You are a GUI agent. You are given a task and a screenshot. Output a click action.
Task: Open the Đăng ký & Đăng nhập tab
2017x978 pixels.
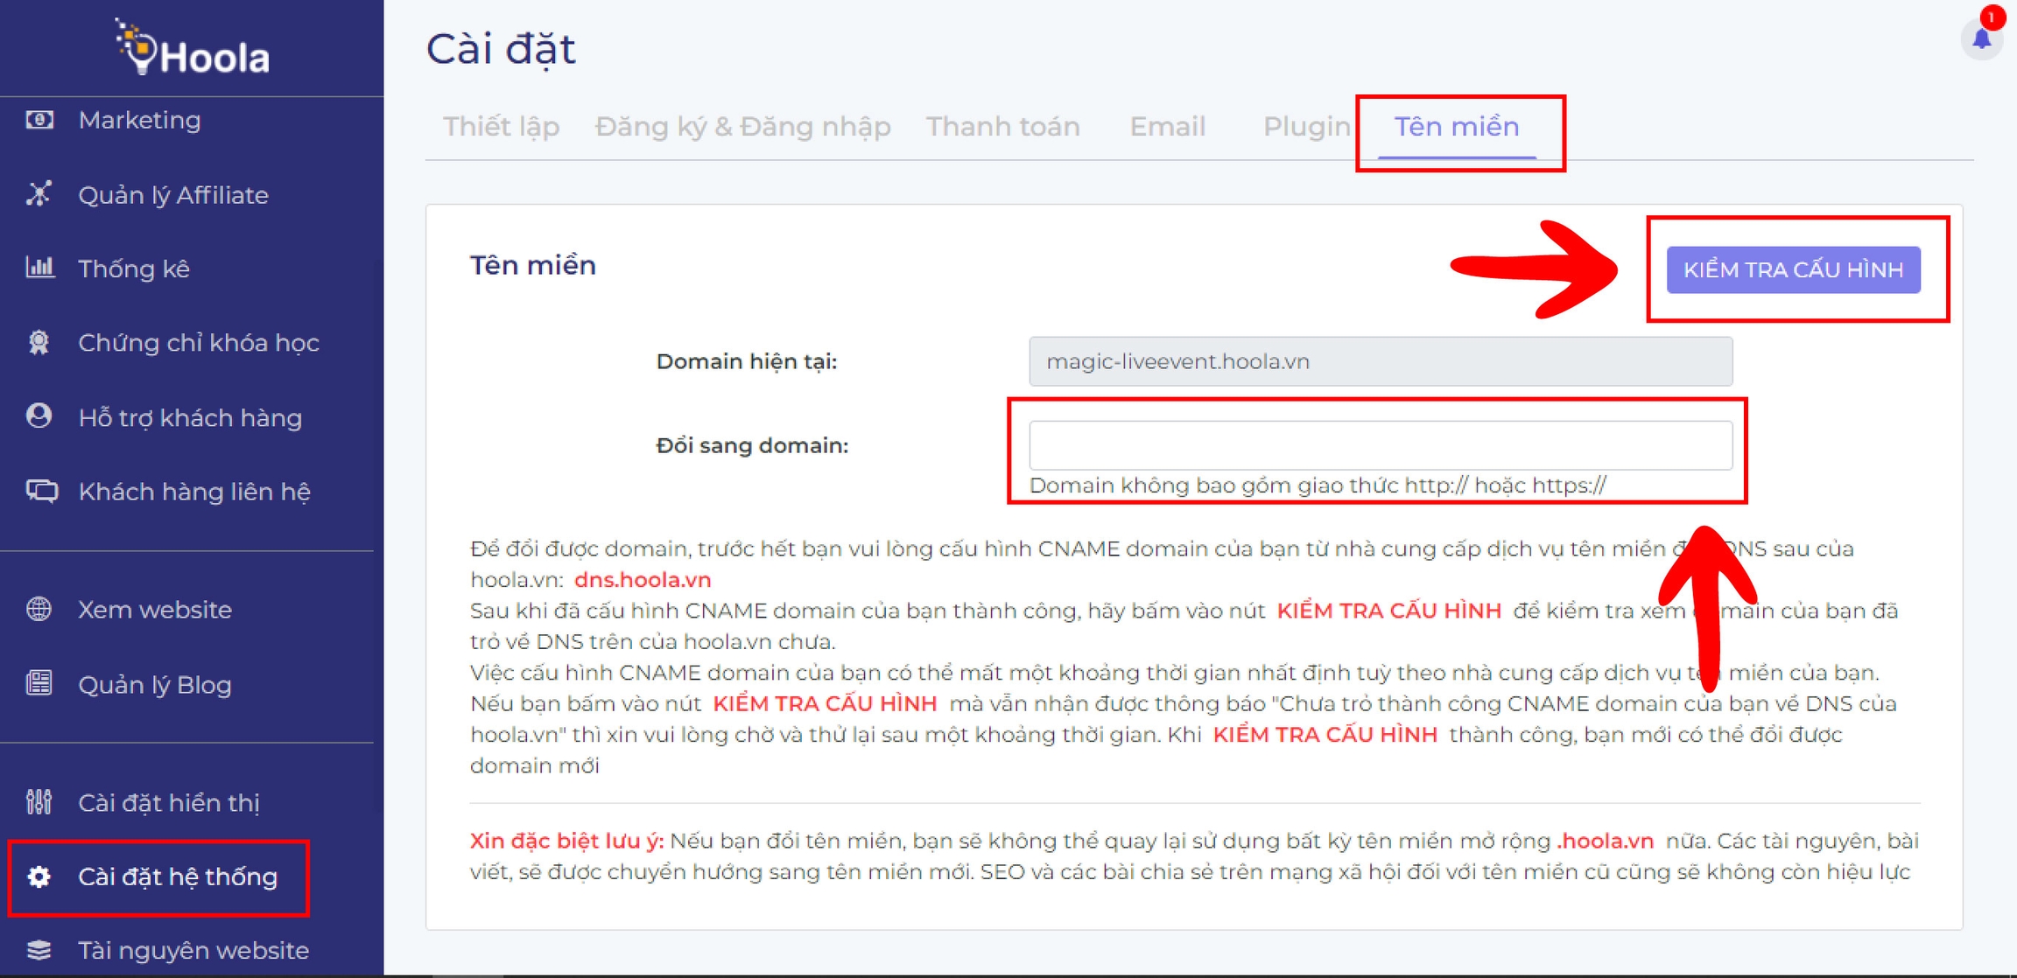(x=742, y=127)
